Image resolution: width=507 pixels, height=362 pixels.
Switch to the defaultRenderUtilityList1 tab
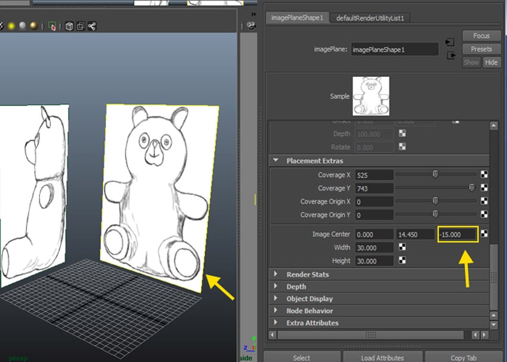coord(370,17)
